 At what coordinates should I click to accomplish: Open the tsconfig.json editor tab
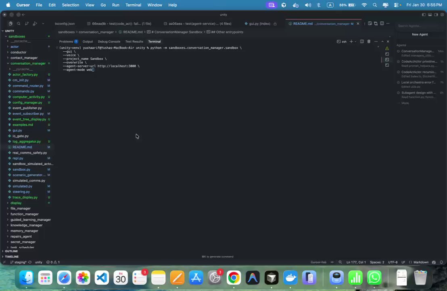[65, 24]
